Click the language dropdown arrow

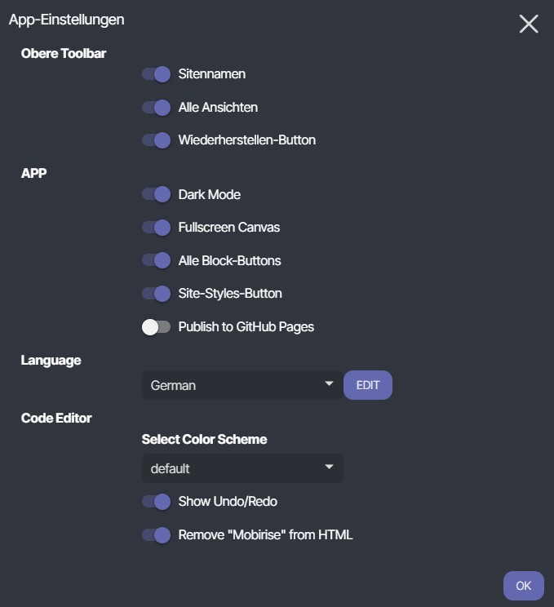click(x=330, y=383)
